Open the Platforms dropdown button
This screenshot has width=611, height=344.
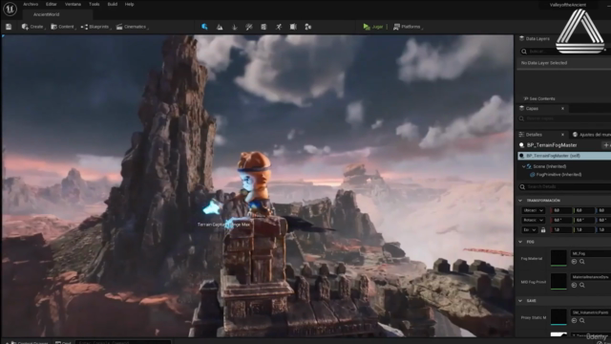tap(408, 27)
